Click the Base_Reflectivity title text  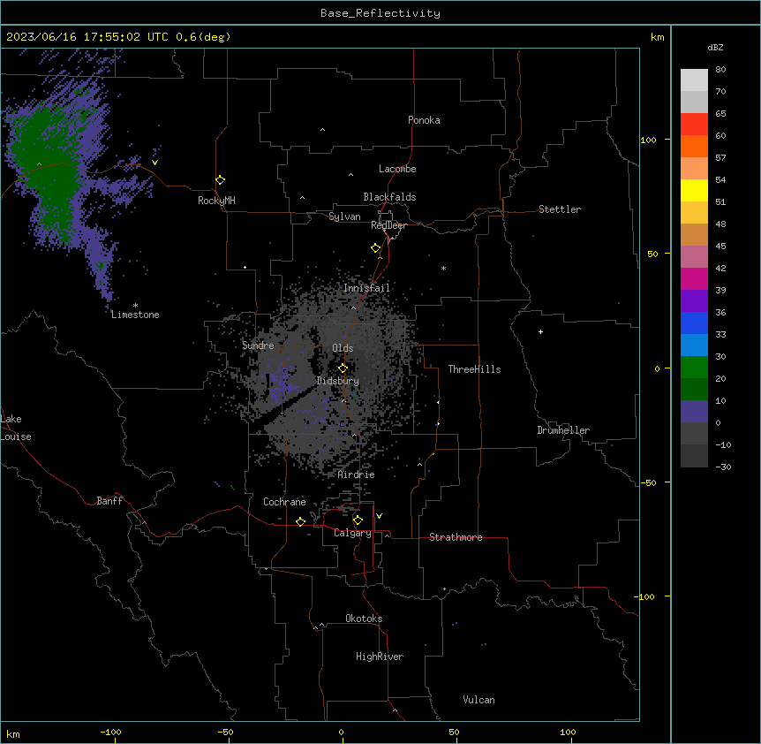pos(380,13)
